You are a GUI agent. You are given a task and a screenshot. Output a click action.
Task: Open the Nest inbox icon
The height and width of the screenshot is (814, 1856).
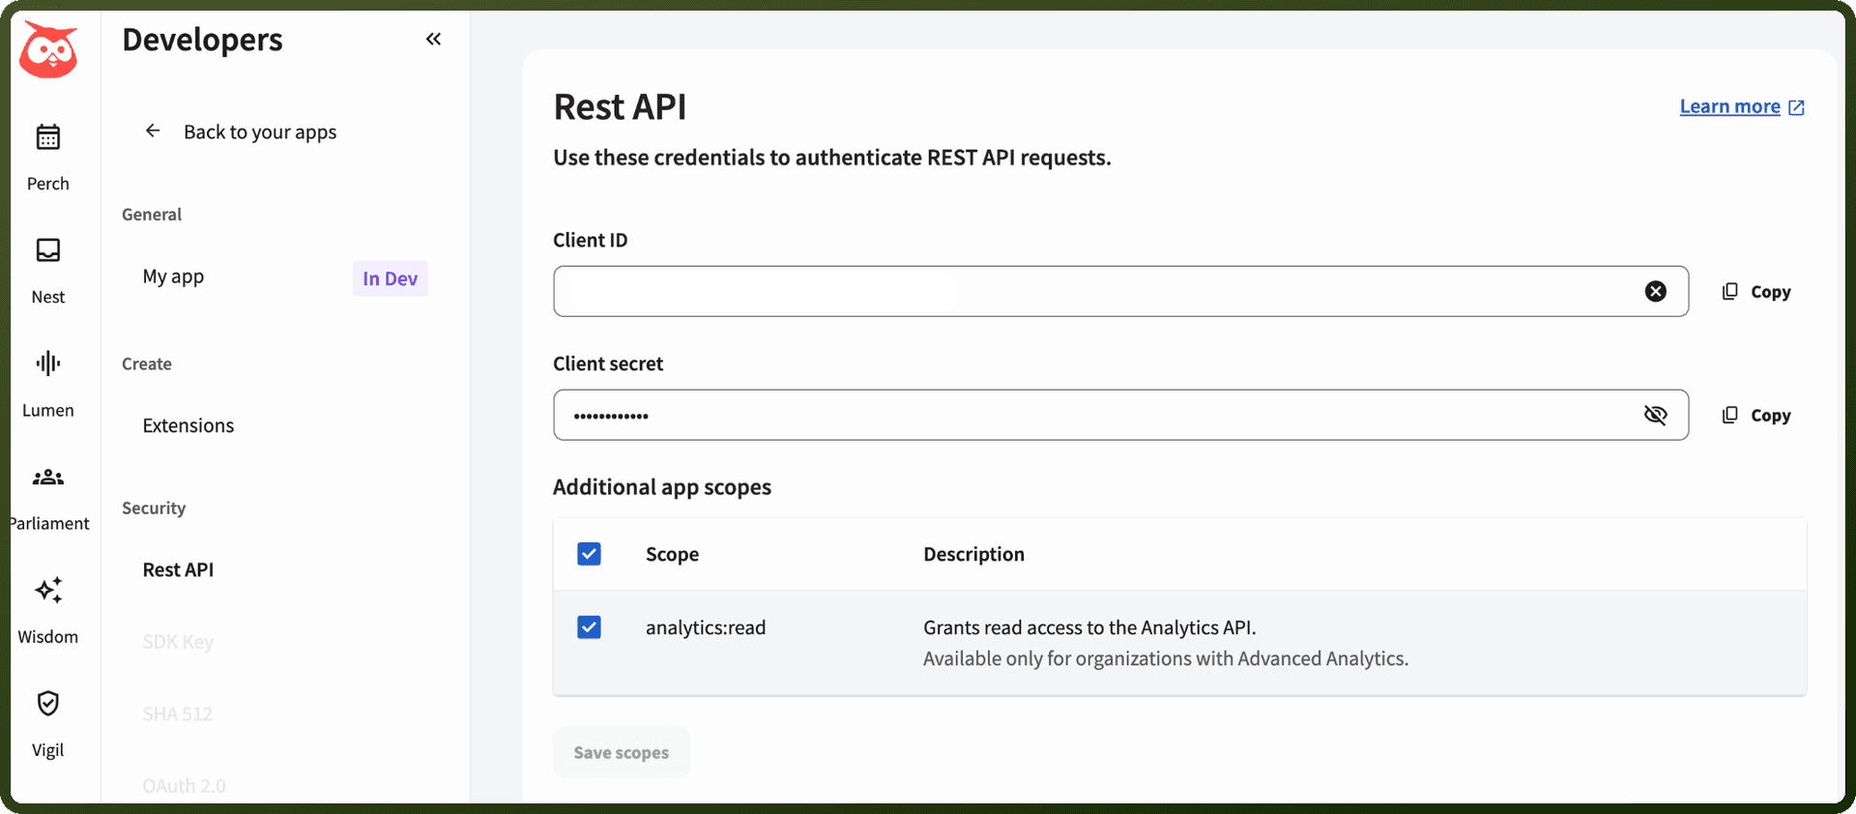click(48, 250)
